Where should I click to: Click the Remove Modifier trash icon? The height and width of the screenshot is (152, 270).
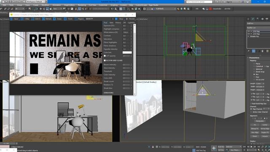pyautogui.click(x=262, y=51)
